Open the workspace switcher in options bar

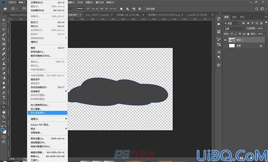(x=262, y=9)
